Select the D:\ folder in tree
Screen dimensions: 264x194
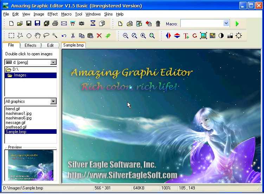tap(31, 69)
